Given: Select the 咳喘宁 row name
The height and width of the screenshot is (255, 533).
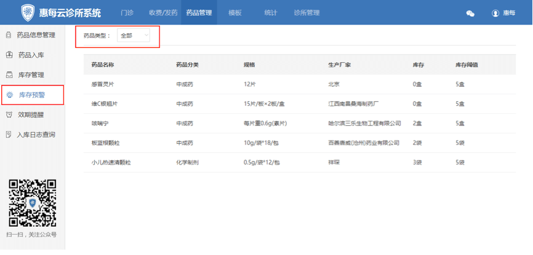Looking at the screenshot, I should pyautogui.click(x=100, y=124).
